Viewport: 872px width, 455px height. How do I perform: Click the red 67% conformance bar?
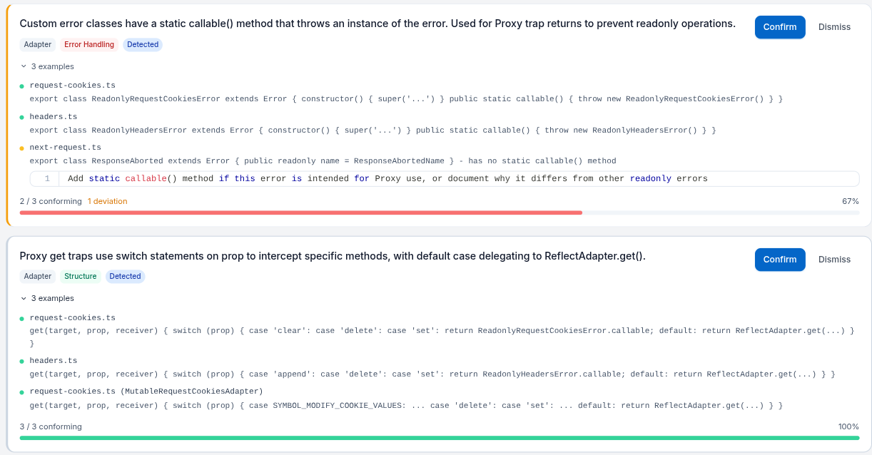300,213
